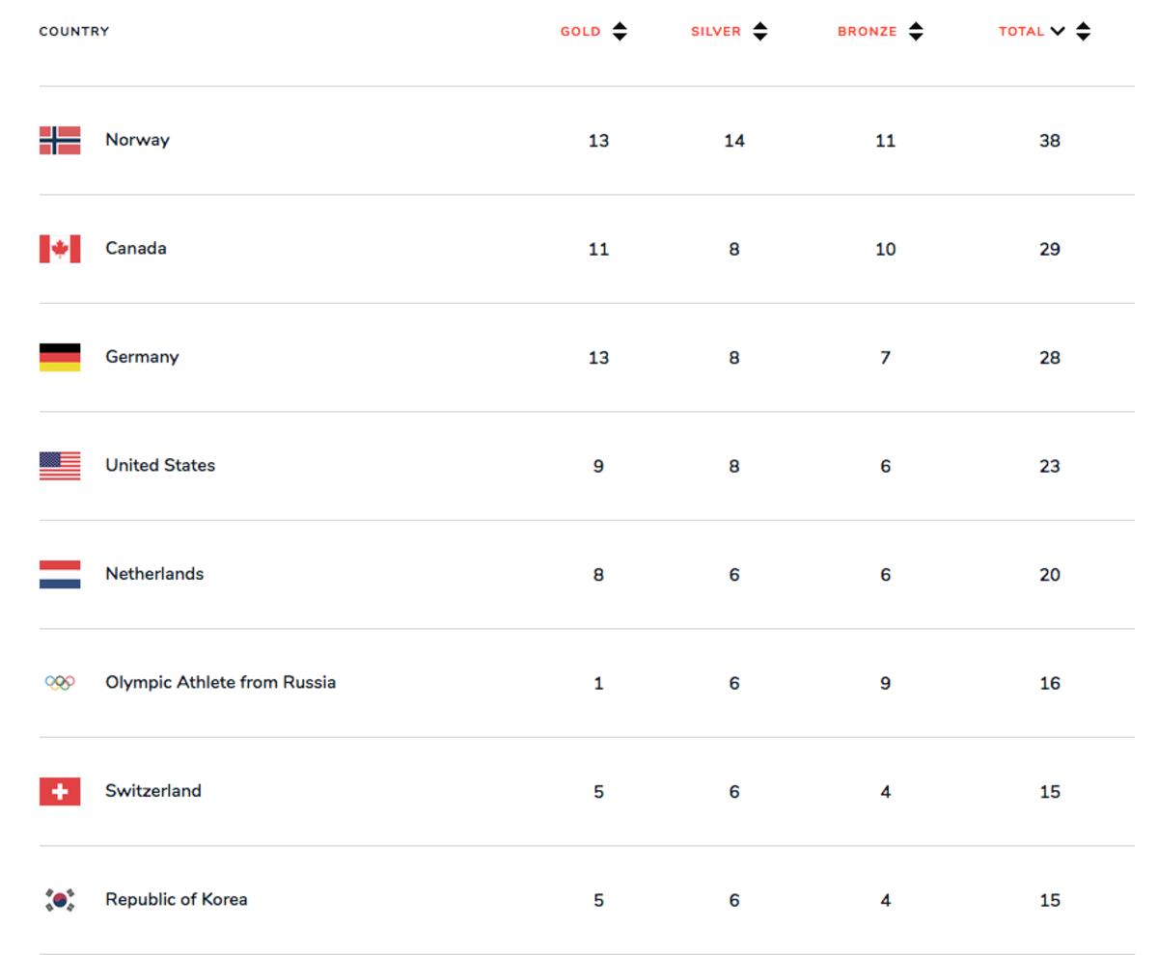
Task: Click the Republic of Korea flag
Action: (x=60, y=900)
